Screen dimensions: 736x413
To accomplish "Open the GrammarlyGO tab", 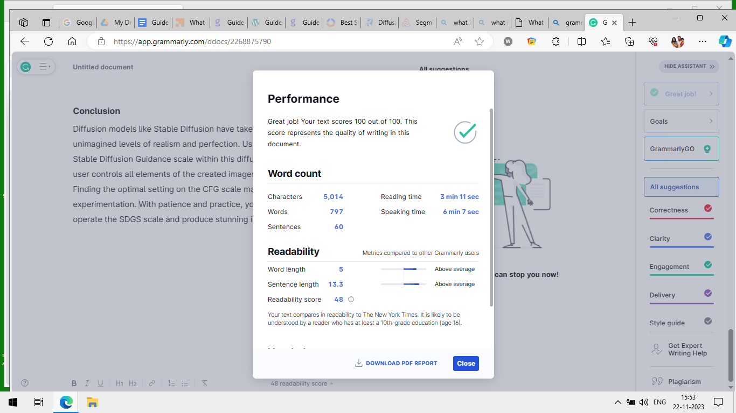I will pos(682,149).
